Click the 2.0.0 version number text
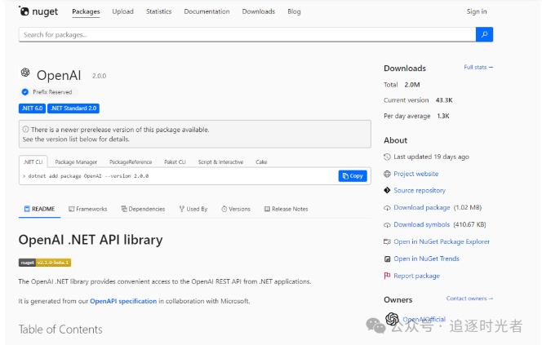The width and height of the screenshot is (542, 345). [x=100, y=76]
